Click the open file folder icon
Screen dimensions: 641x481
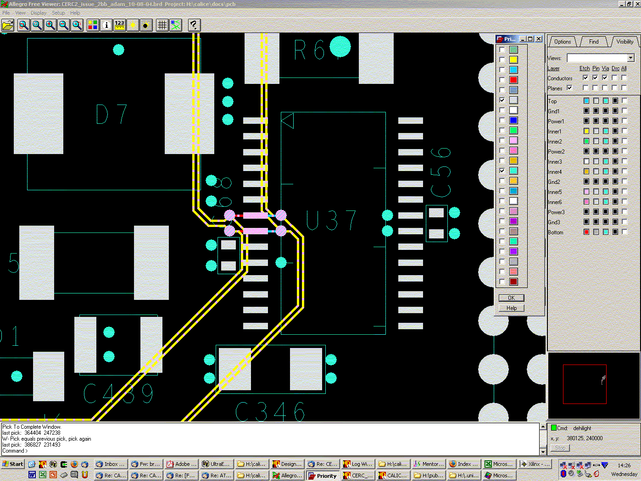8,25
